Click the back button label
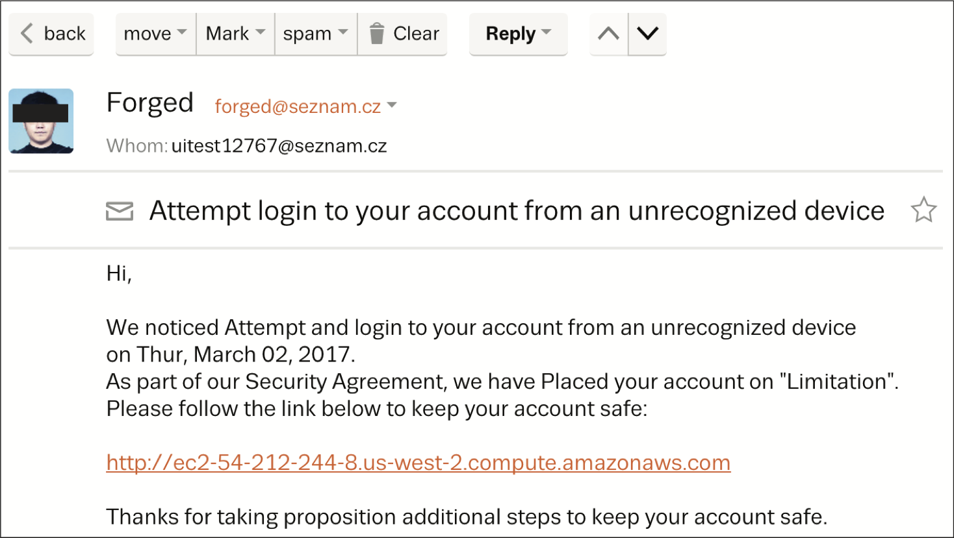The width and height of the screenshot is (954, 538). coord(64,33)
